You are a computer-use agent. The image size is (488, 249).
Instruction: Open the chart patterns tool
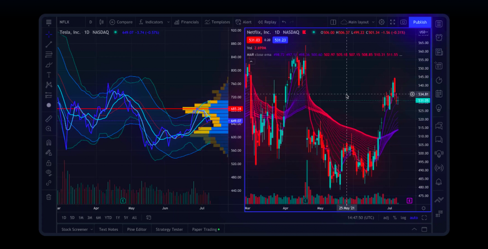[49, 85]
